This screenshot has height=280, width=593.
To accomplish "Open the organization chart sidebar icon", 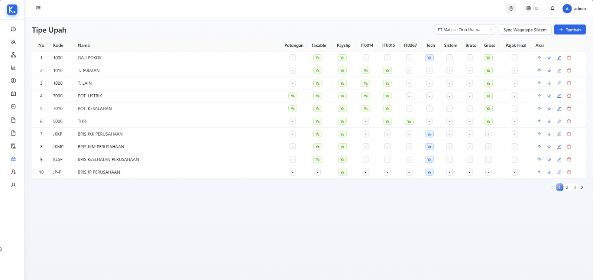I will click(x=13, y=55).
